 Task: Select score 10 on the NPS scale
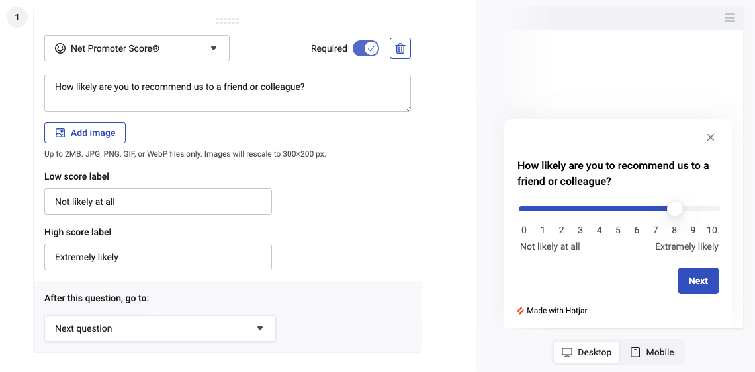tap(711, 230)
